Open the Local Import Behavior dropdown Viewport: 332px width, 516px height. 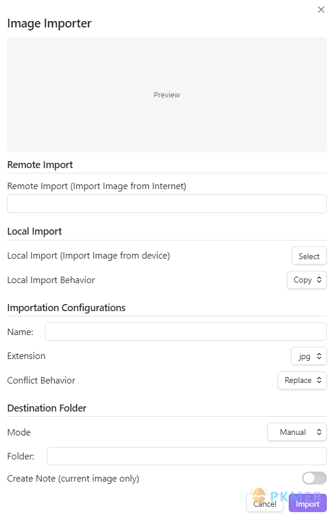click(307, 280)
